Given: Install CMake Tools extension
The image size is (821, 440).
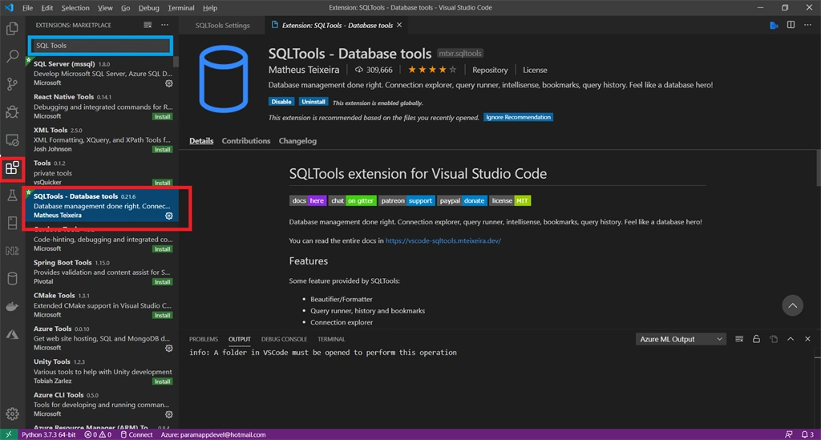Looking at the screenshot, I should 162,316.
